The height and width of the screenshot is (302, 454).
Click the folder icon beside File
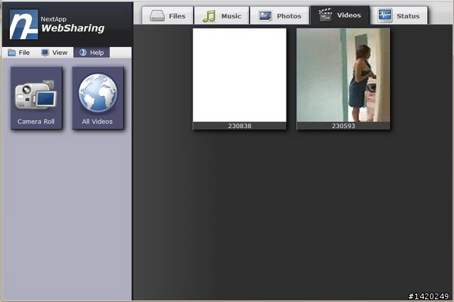pyautogui.click(x=12, y=53)
